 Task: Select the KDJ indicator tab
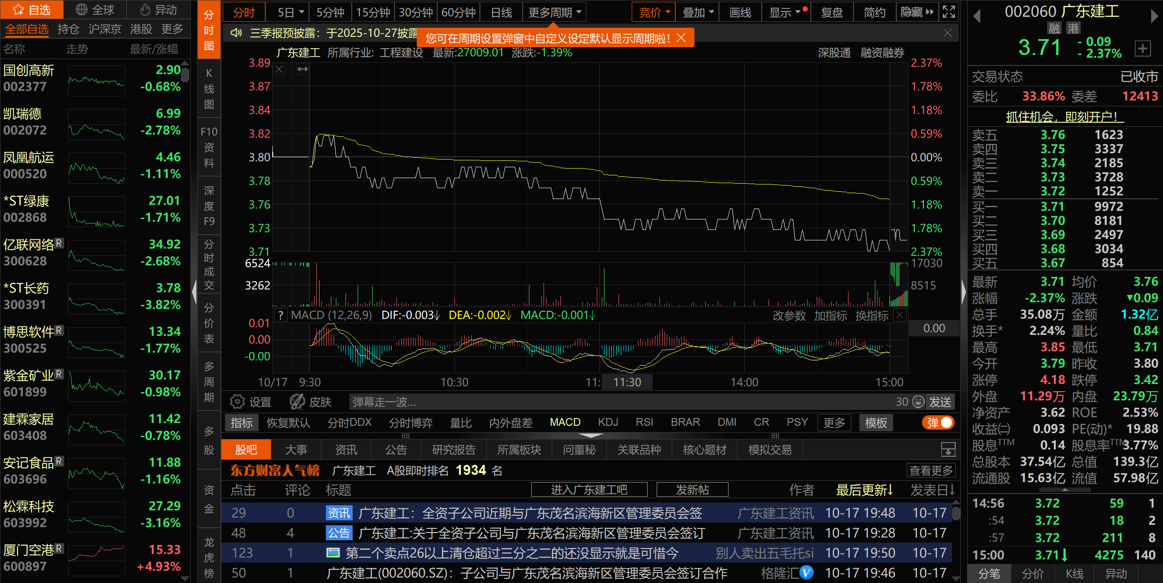click(608, 423)
